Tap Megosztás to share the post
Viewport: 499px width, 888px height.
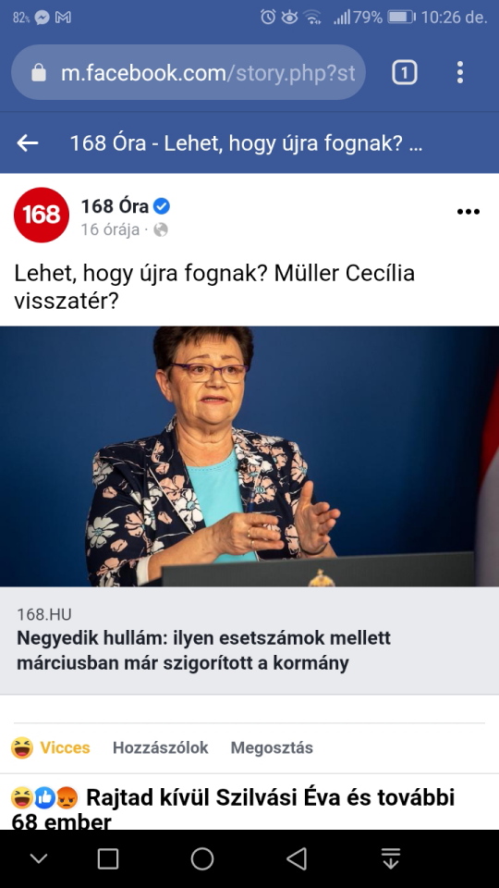[272, 747]
